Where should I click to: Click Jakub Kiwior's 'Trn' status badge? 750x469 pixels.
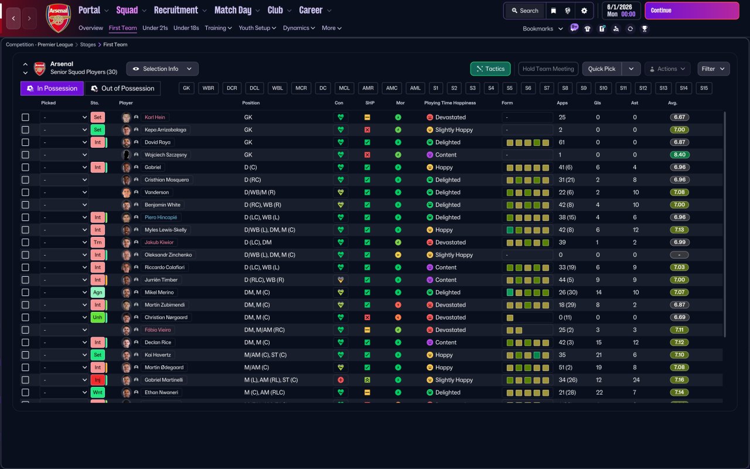point(97,242)
